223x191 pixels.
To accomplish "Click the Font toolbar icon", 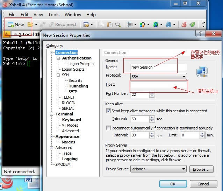I will click(x=168, y=24).
